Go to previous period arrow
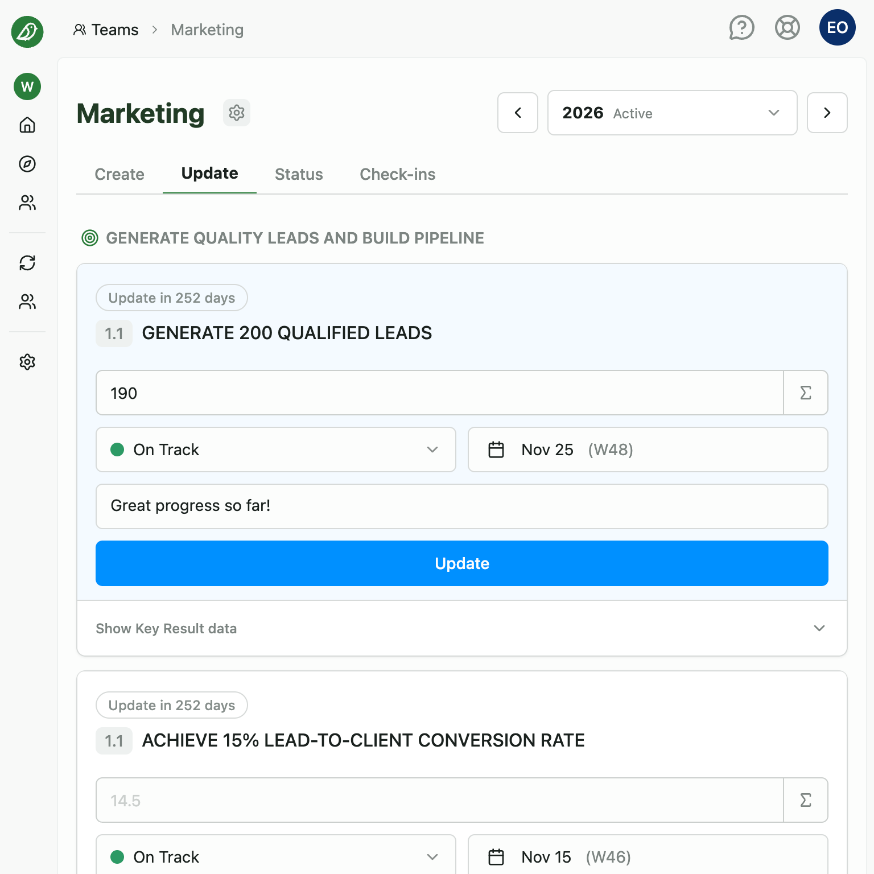 (x=517, y=113)
